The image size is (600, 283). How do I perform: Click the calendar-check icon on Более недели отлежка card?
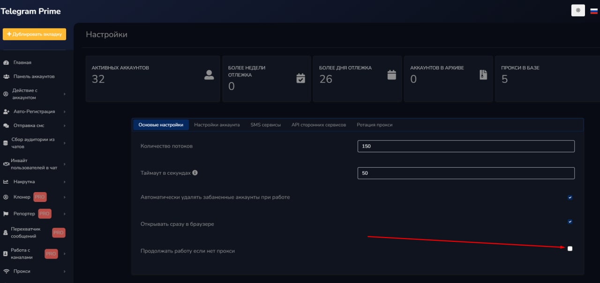tap(301, 78)
